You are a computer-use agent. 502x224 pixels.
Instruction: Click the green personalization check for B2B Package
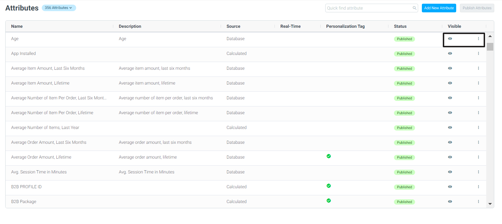(329, 201)
